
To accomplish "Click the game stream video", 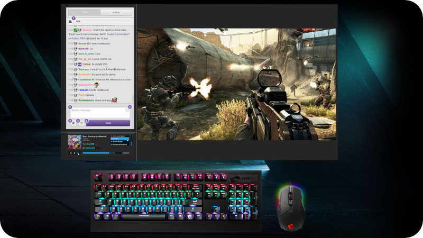I will (237, 84).
